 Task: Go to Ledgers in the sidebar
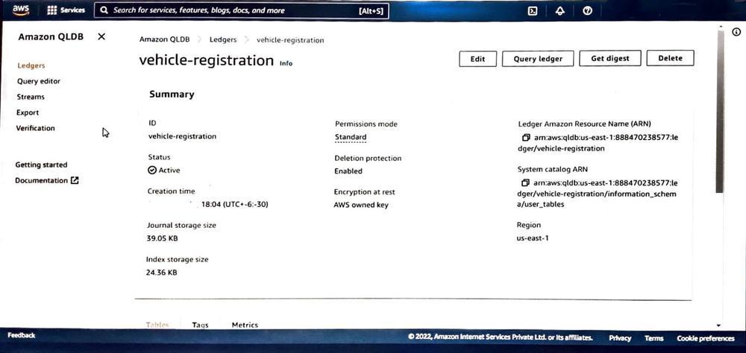[x=31, y=66]
